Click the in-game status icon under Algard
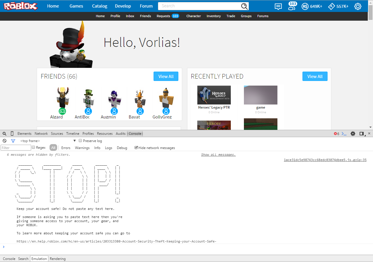The height and width of the screenshot is (262, 373). point(62,111)
